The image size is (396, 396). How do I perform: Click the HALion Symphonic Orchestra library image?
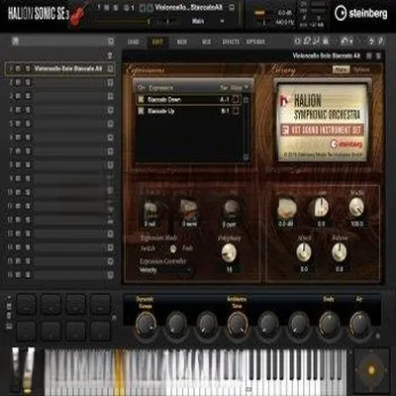[322, 122]
